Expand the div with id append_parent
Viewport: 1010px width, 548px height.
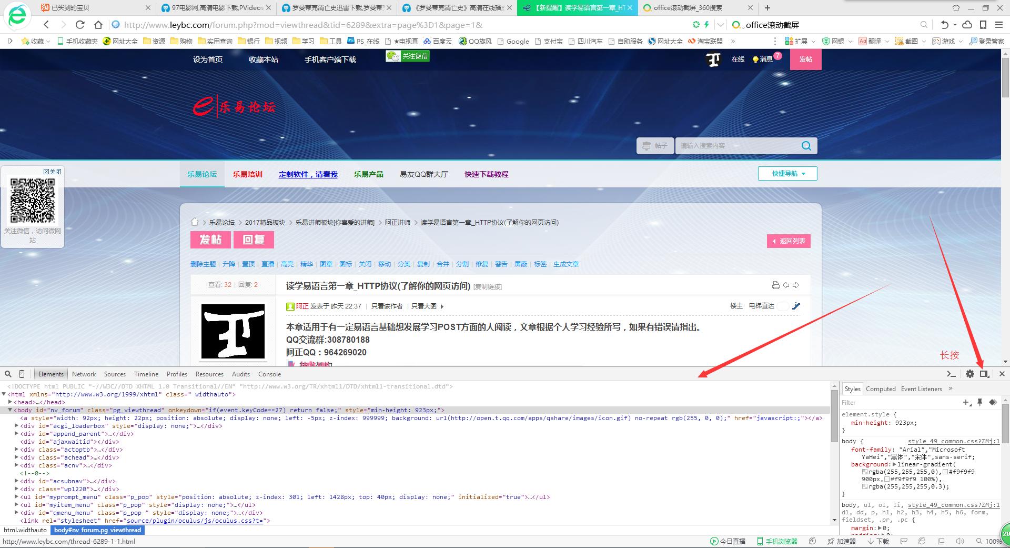click(x=16, y=434)
